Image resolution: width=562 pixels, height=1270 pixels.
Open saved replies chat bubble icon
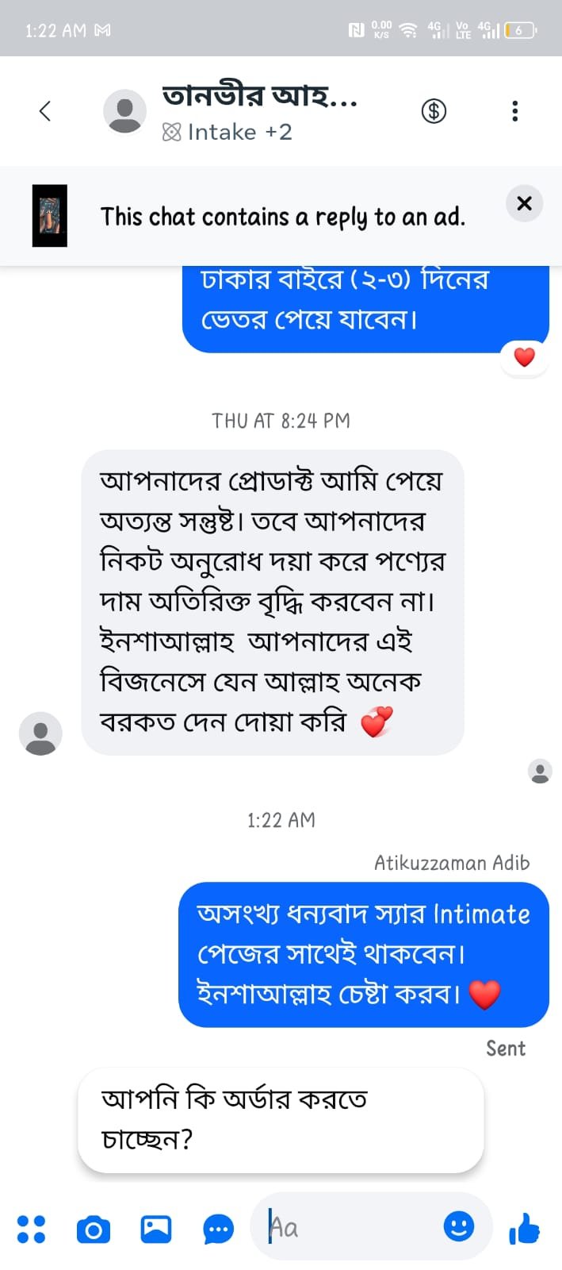pos(218,1230)
